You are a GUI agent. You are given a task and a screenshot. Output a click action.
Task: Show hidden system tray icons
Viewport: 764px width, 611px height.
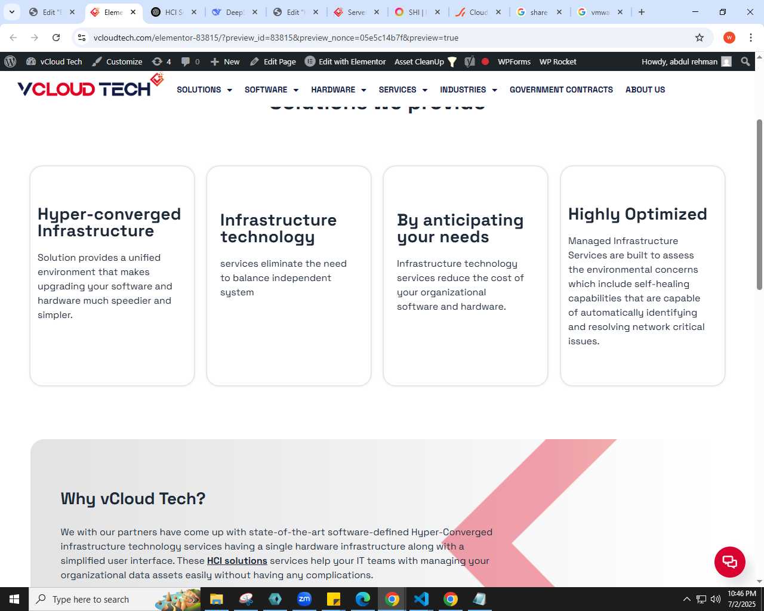tap(686, 599)
